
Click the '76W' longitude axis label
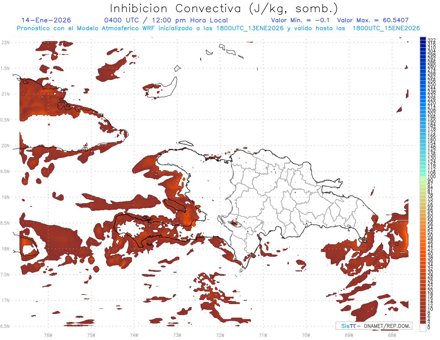[48, 335]
